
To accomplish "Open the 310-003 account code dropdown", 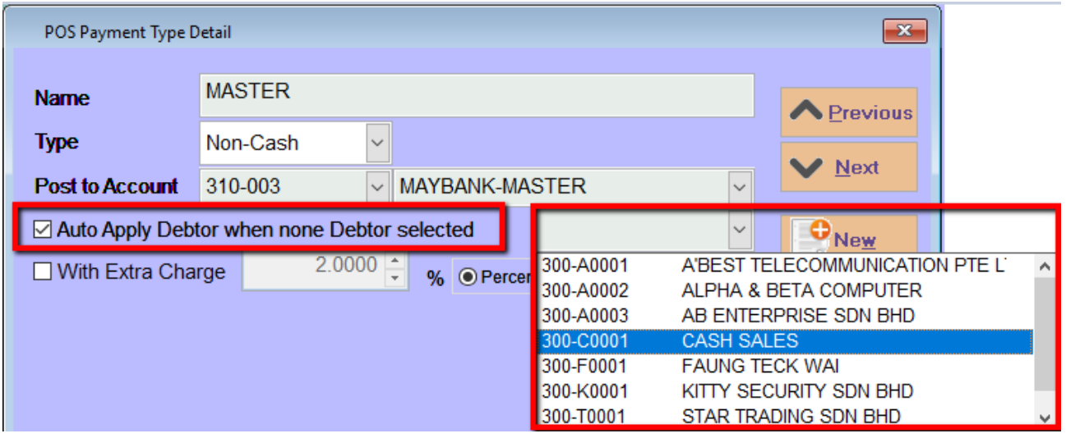I will tap(376, 186).
